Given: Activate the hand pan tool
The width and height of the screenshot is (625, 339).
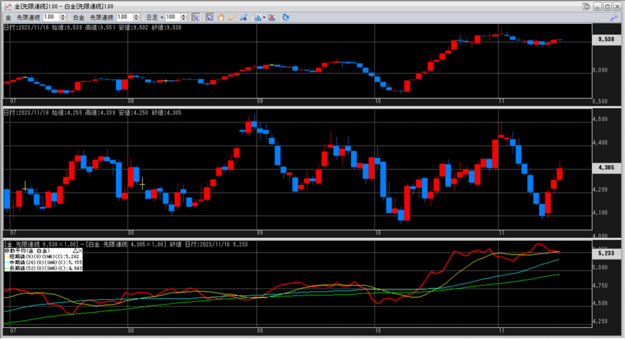Looking at the screenshot, I should coord(220,17).
